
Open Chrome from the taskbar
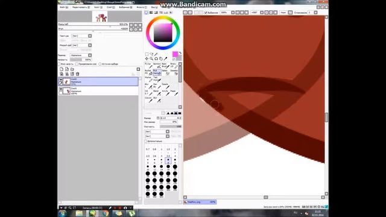pos(106,213)
